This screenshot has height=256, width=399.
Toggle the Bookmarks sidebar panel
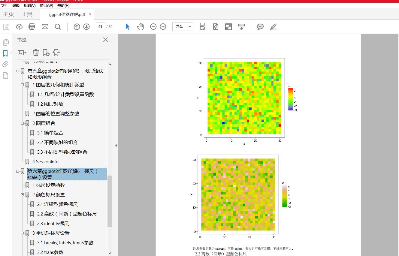[x=5, y=53]
